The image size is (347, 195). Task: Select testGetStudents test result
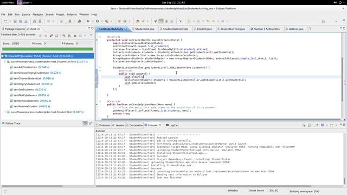28,89
